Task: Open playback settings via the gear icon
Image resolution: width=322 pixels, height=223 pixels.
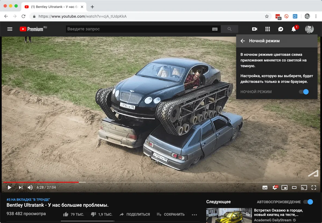Action: (274, 187)
